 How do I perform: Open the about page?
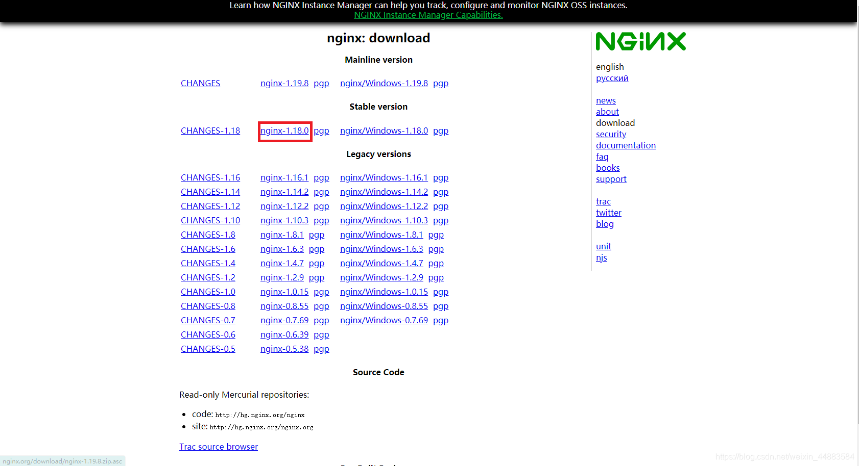click(x=607, y=112)
